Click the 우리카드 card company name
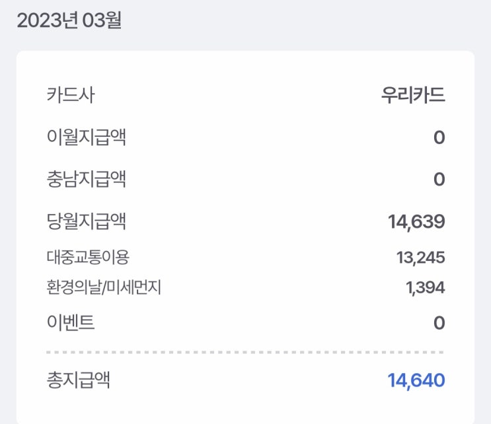Viewport: 491px width, 424px height. coord(413,95)
